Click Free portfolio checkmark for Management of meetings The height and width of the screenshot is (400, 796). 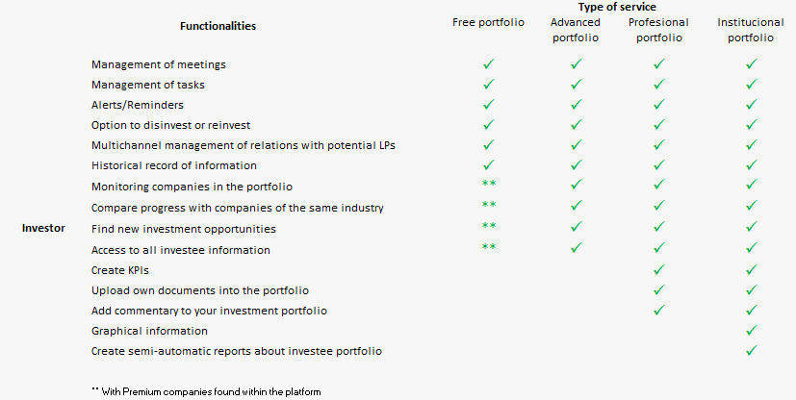pos(488,64)
